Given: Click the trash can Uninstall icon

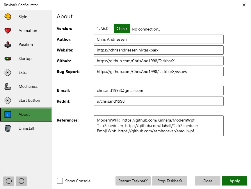Looking at the screenshot, I should coord(8,128).
